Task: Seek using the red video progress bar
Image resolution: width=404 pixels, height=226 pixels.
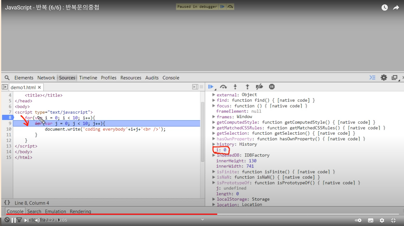Action: click(x=111, y=214)
